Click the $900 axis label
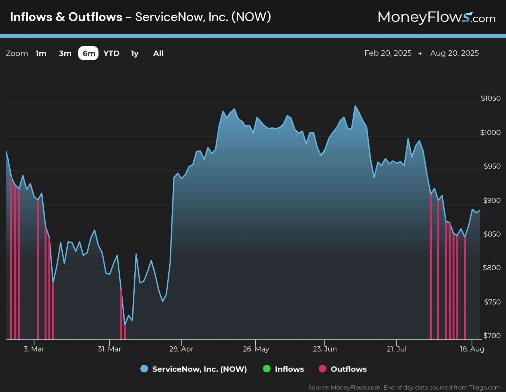 [x=492, y=200]
